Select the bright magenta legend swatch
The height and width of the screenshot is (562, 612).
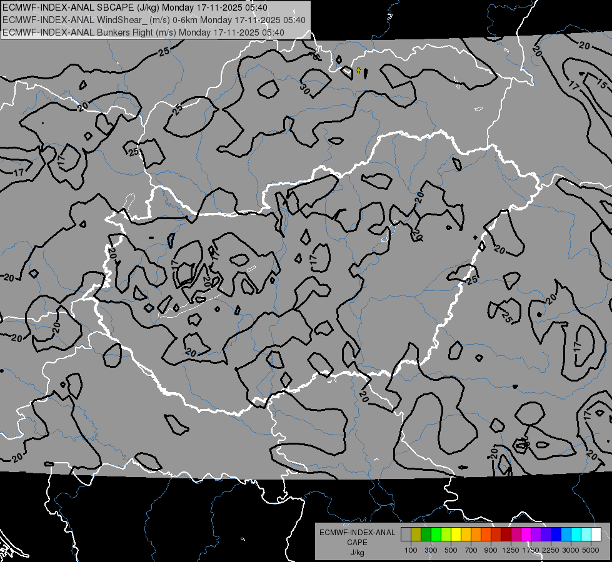(526, 535)
